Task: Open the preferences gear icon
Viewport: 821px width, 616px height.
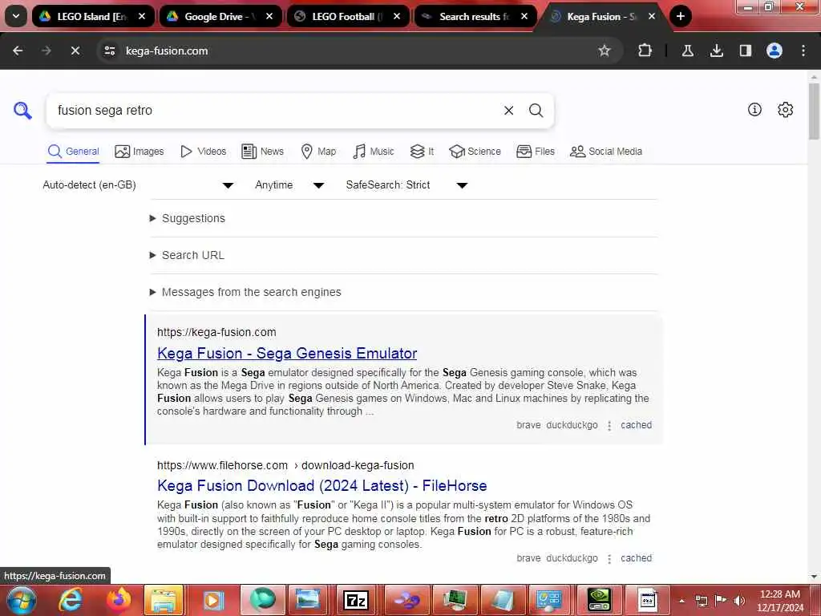Action: 785,109
